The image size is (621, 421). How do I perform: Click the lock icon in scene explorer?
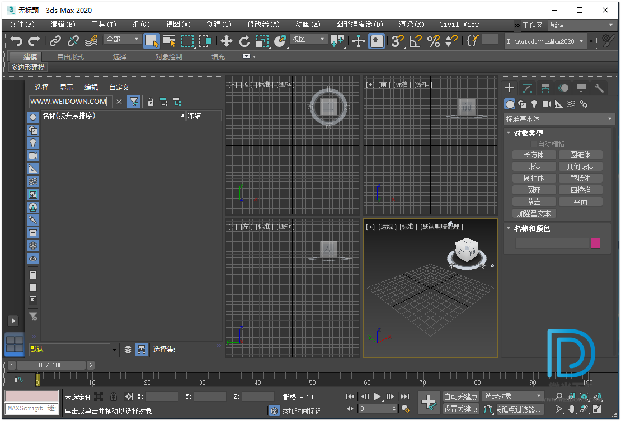150,102
